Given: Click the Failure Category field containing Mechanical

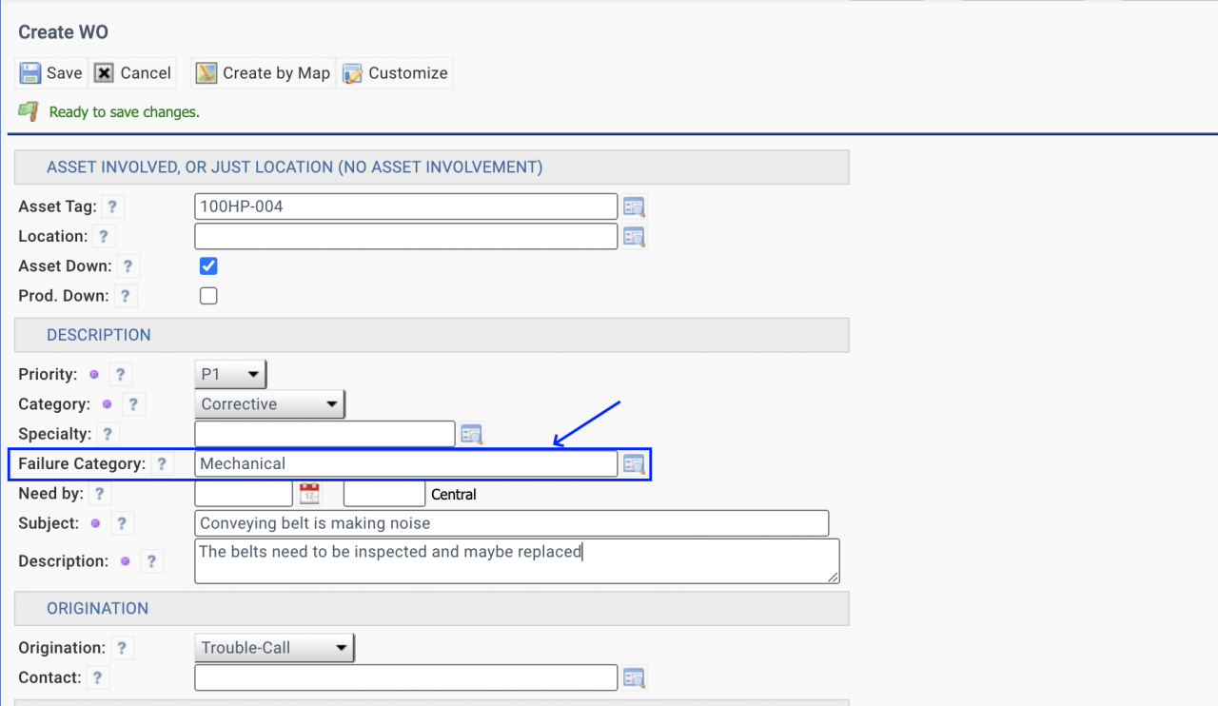Looking at the screenshot, I should 405,464.
